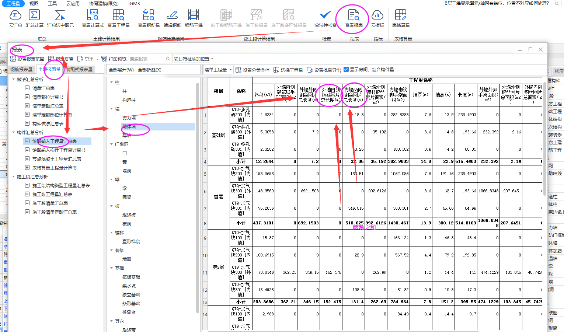Image resolution: width=564 pixels, height=332 pixels.
Task: Click 设置报表范围 in report toolbar
Action: (x=27, y=59)
